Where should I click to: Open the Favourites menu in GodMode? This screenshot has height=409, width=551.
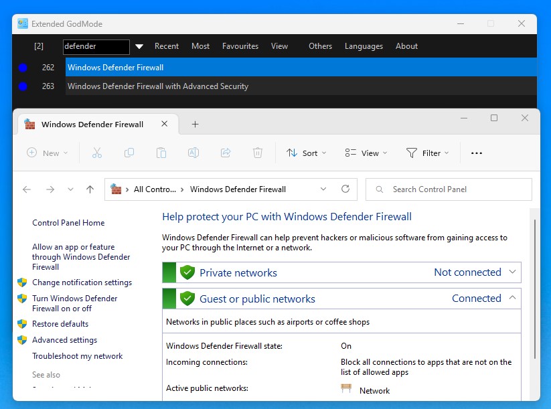(240, 46)
